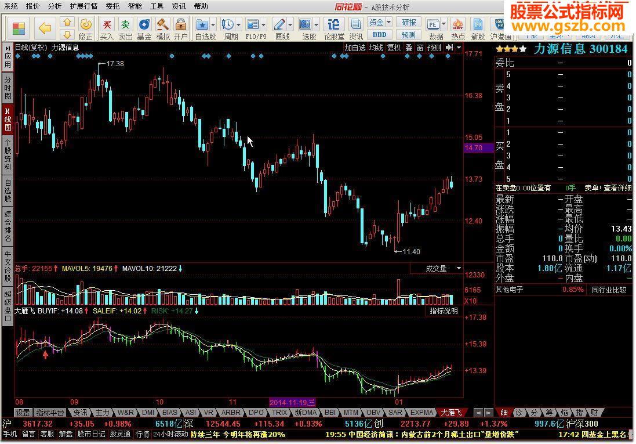Click the 卖出 sell icon
Image resolution: width=636 pixels, height=444 pixels.
click(x=125, y=24)
